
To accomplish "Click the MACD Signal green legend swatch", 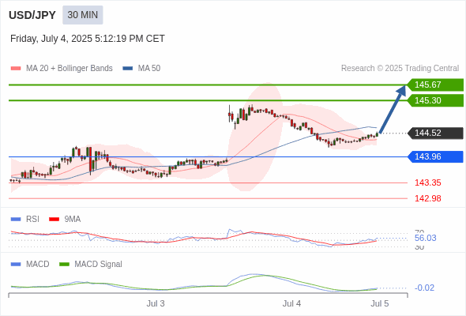I will point(64,265).
